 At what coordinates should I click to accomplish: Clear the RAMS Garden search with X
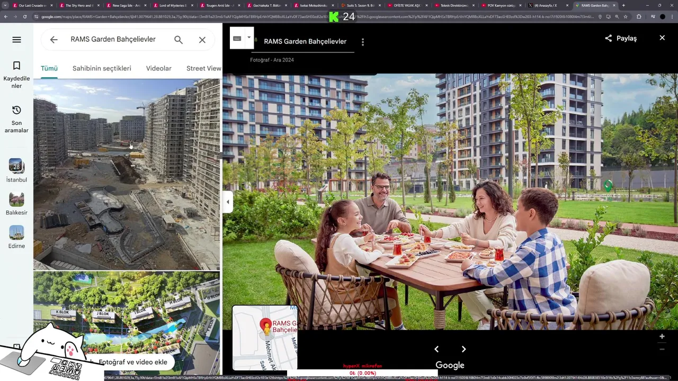202,40
